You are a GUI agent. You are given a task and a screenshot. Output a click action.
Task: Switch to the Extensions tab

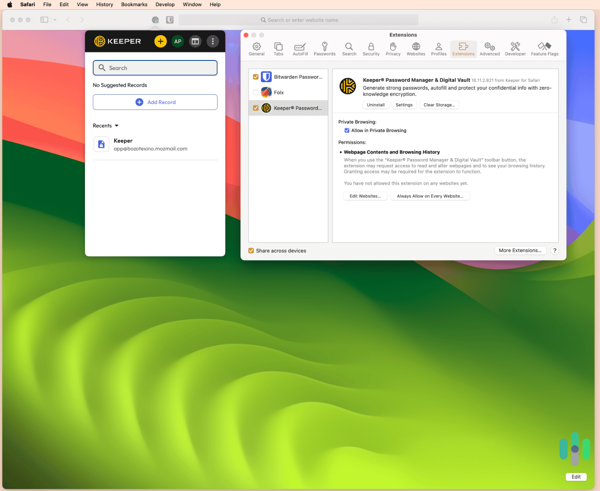[x=463, y=49]
